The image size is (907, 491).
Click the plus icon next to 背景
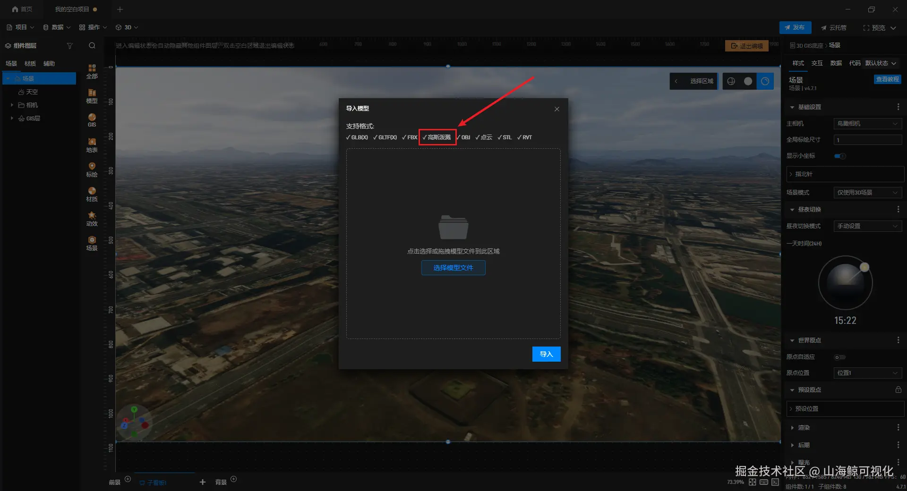(233, 479)
